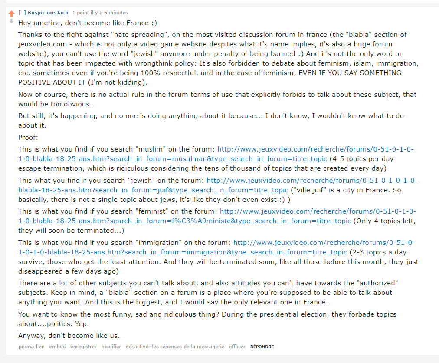Edit the comment using modifier

tap(111, 346)
